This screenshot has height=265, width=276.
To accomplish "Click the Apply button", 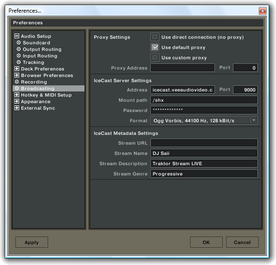I will tap(32, 242).
